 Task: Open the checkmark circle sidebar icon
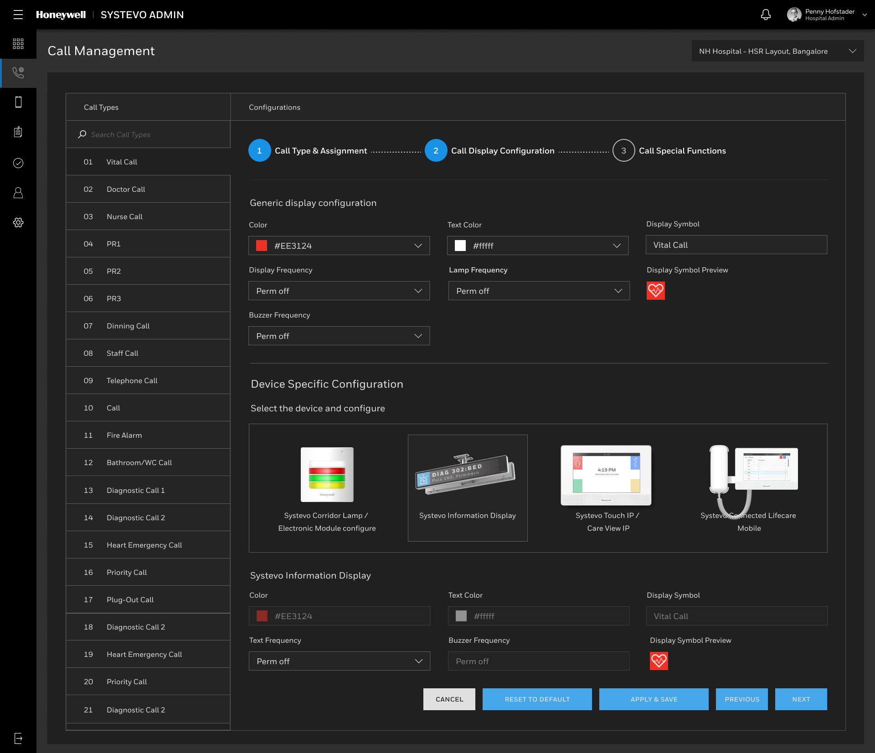pyautogui.click(x=18, y=163)
